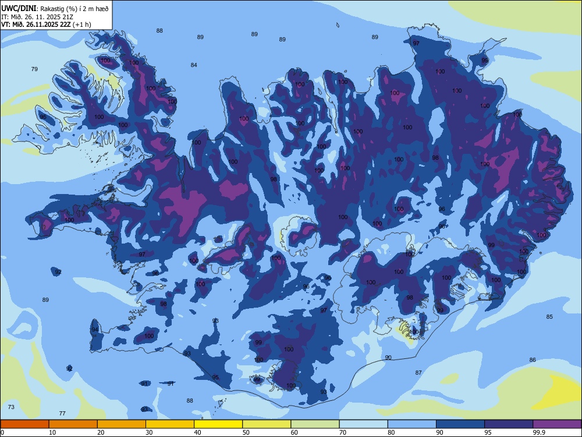Viewport: 582px width, 437px height.
Task: Click the legend tick label '0'
Action: (x=2, y=432)
